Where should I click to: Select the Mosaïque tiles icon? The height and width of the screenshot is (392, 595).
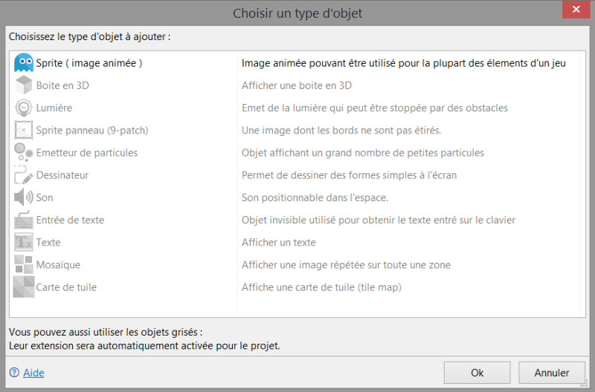pos(24,264)
